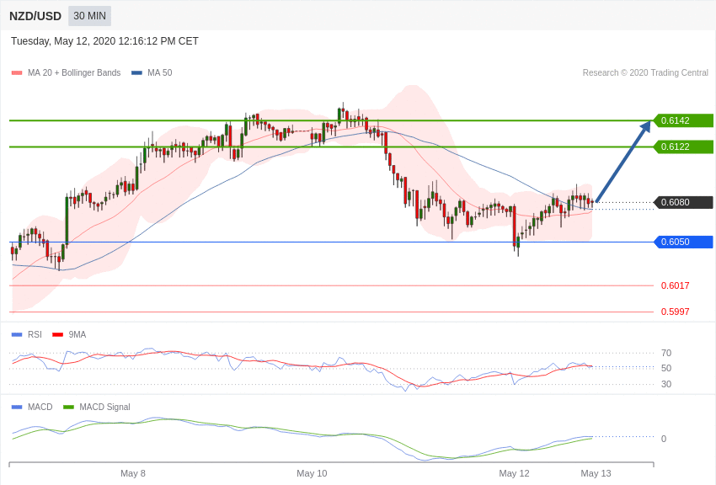Click the RSI 30 axis value
Image resolution: width=716 pixels, height=485 pixels.
pyautogui.click(x=666, y=384)
